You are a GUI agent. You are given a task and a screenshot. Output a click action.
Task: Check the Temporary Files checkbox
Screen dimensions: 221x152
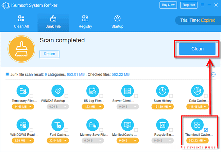coord(31,96)
